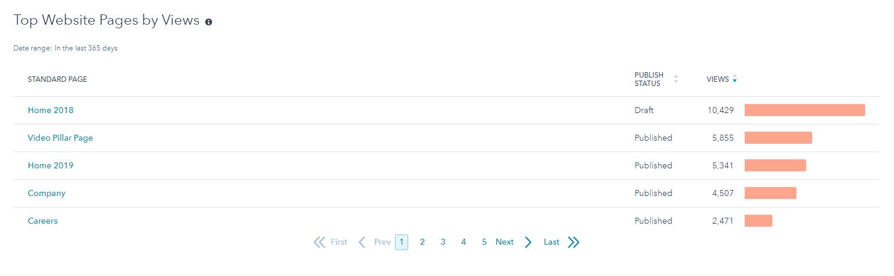
Task: Open the Video Pillar Page link
Action: (60, 138)
